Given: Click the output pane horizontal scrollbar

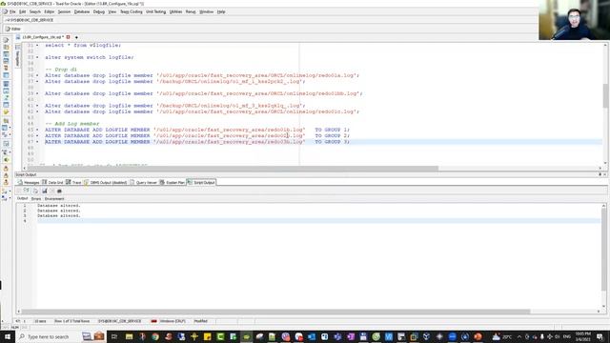Looking at the screenshot, I should point(275,312).
